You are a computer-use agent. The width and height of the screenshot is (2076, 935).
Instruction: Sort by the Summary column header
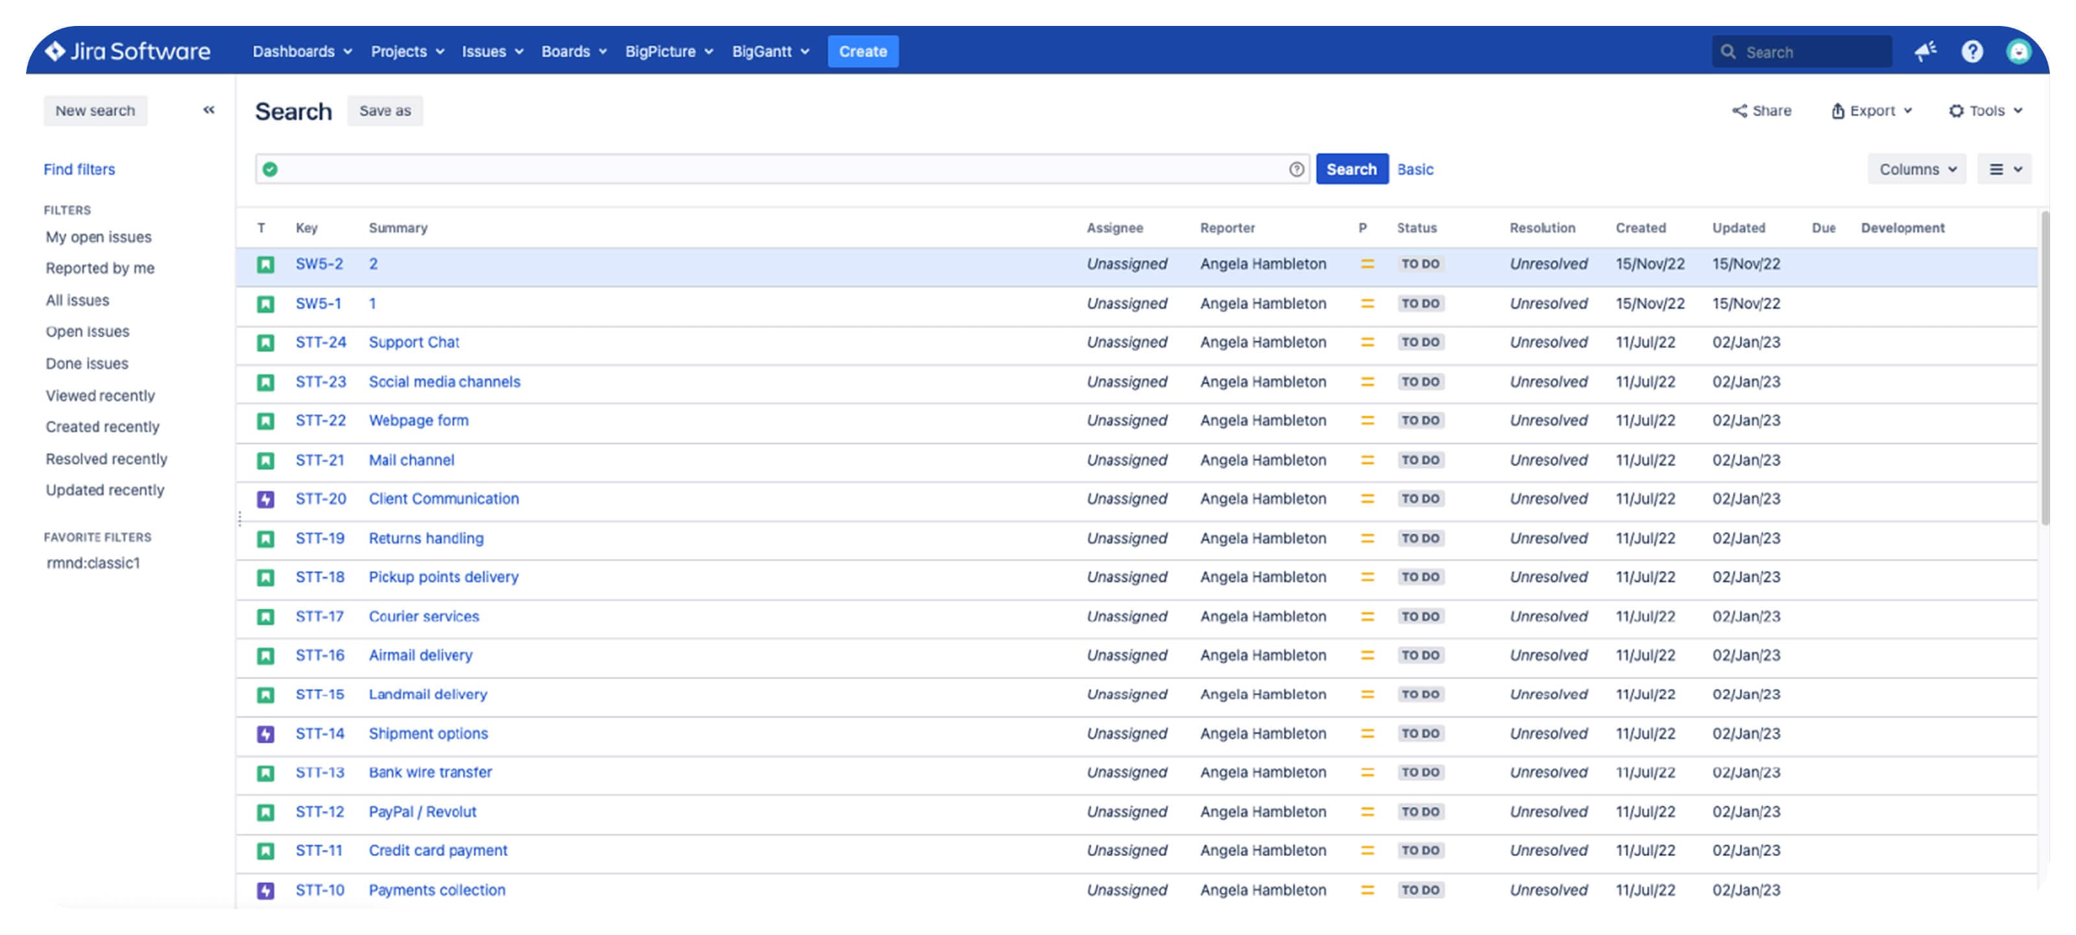(x=398, y=228)
